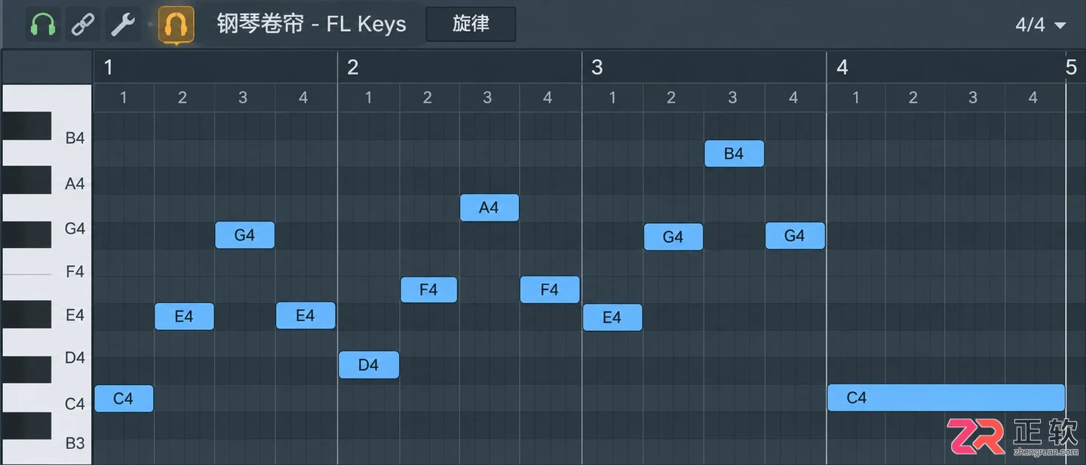The width and height of the screenshot is (1086, 465).
Task: Select the G4 note in bar 1
Action: pos(244,235)
